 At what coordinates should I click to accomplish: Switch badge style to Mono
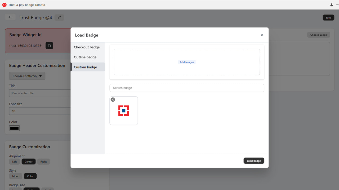15,176
